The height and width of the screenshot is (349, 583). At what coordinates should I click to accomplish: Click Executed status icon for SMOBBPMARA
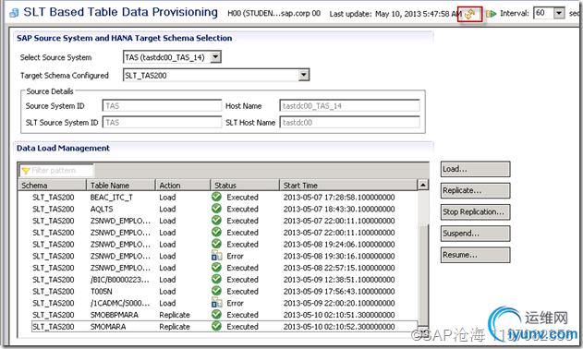216,315
